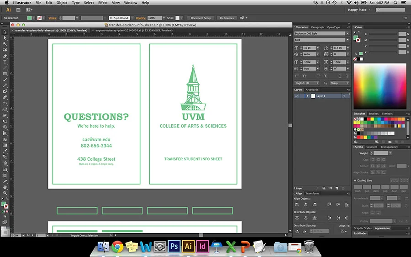Viewport: 411px width, 257px height.
Task: Click the Small Caps icon in Character panel
Action: [304, 76]
